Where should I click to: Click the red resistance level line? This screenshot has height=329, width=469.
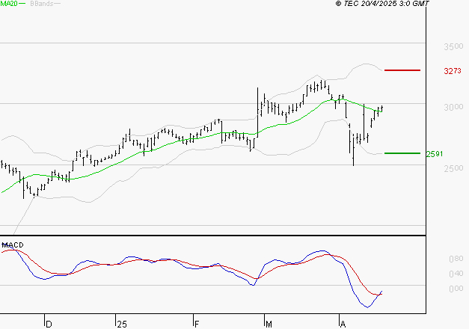coord(402,70)
